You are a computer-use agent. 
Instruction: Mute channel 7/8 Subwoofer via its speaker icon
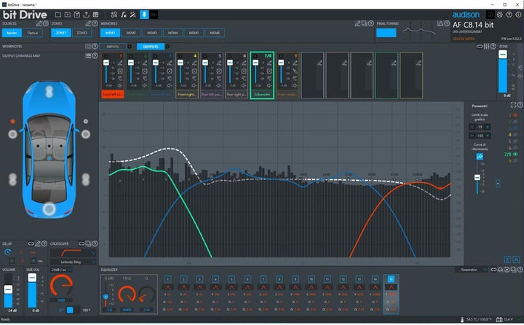pos(269,86)
